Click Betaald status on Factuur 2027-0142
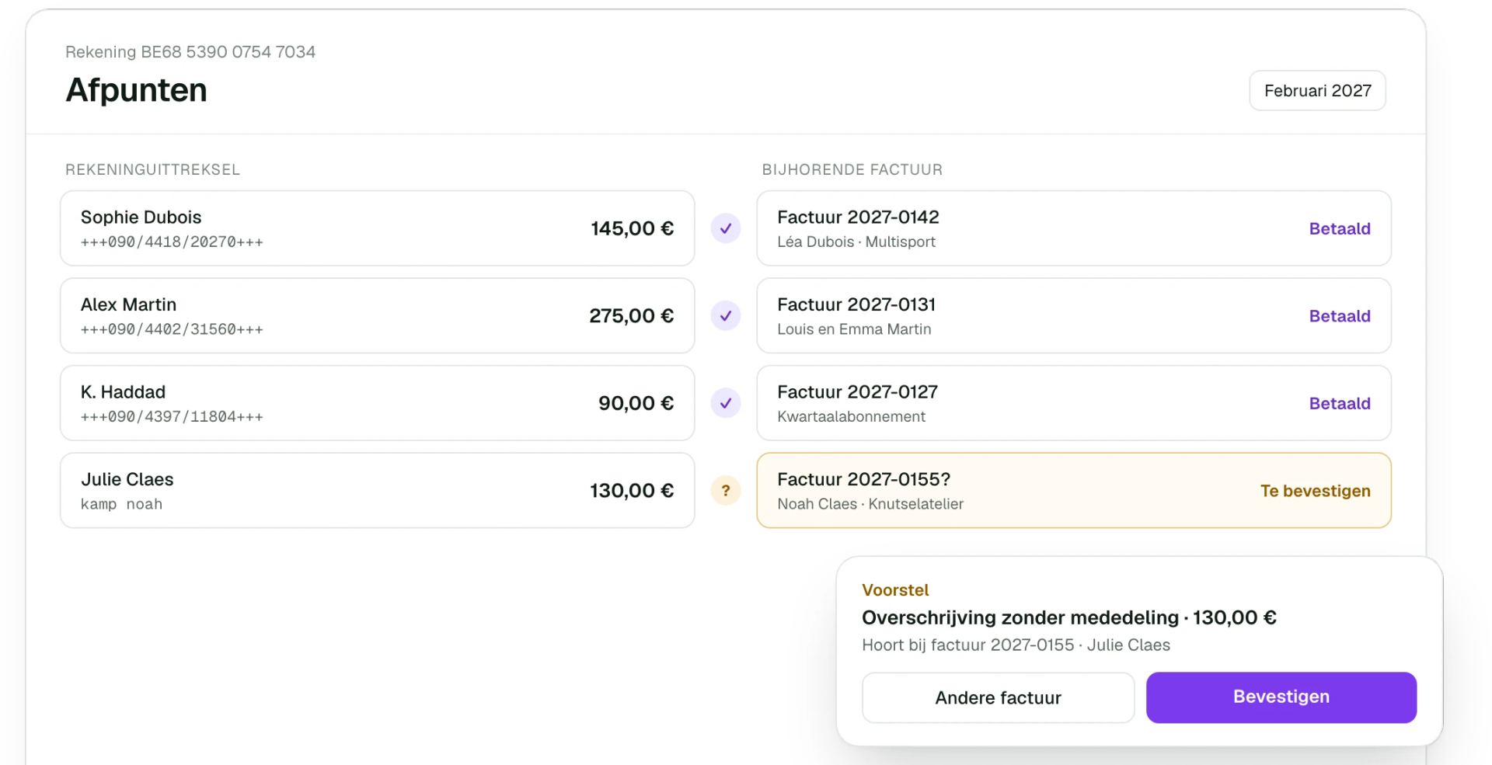Screen dimensions: 1492x765 click(1340, 228)
